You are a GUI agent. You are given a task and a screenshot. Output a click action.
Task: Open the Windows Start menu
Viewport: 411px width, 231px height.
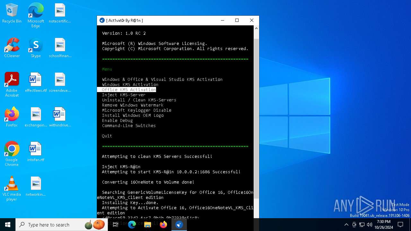(8, 225)
